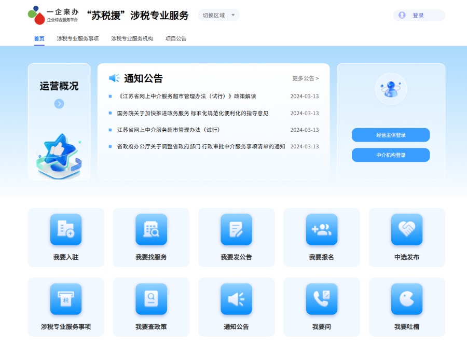Click the 一企来办 platform logo
Viewport: 467px width, 346px height.
(53, 15)
